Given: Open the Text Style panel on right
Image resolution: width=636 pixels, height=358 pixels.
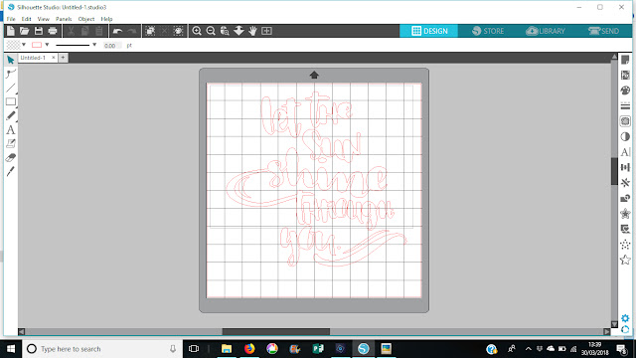Looking at the screenshot, I should 625,152.
